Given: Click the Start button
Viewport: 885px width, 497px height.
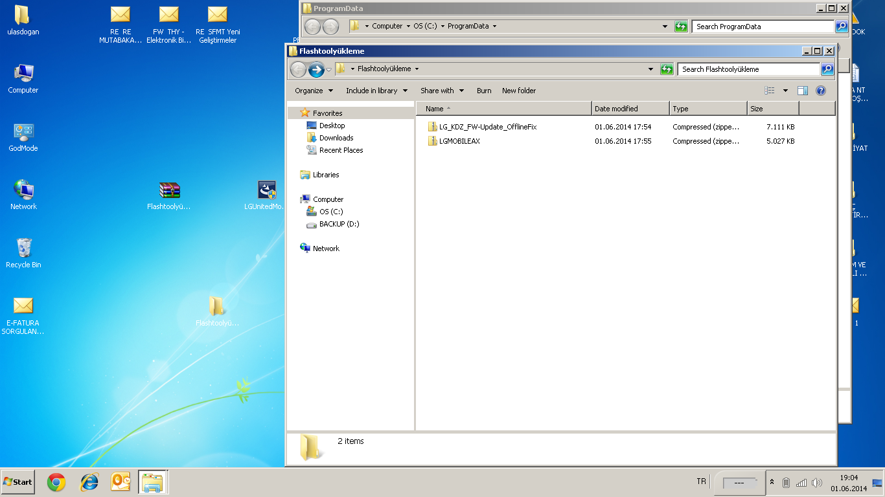Looking at the screenshot, I should pos(18,482).
